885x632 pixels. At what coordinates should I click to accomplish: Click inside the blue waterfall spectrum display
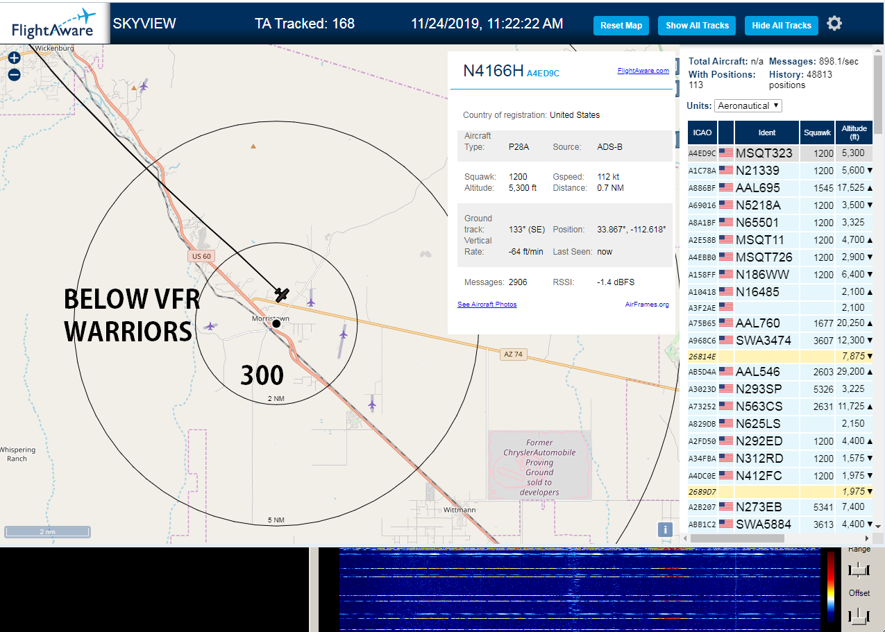click(x=578, y=589)
